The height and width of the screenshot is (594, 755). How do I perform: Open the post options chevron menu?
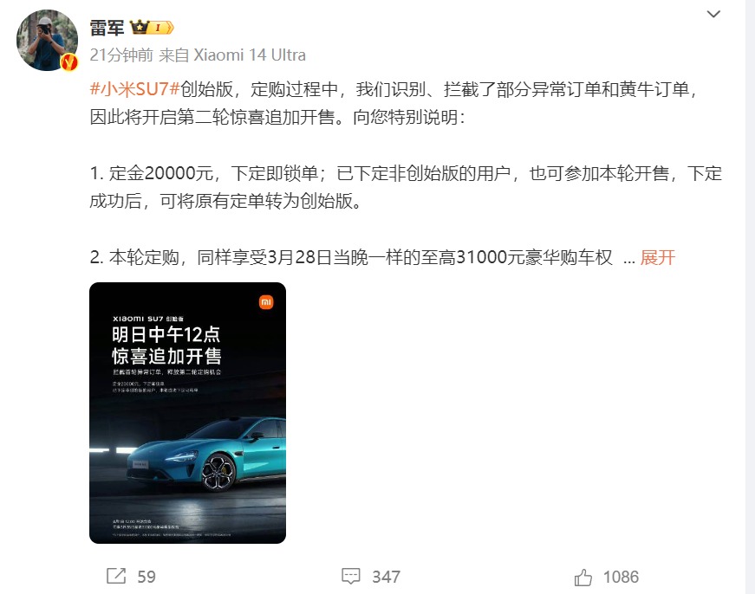713,14
